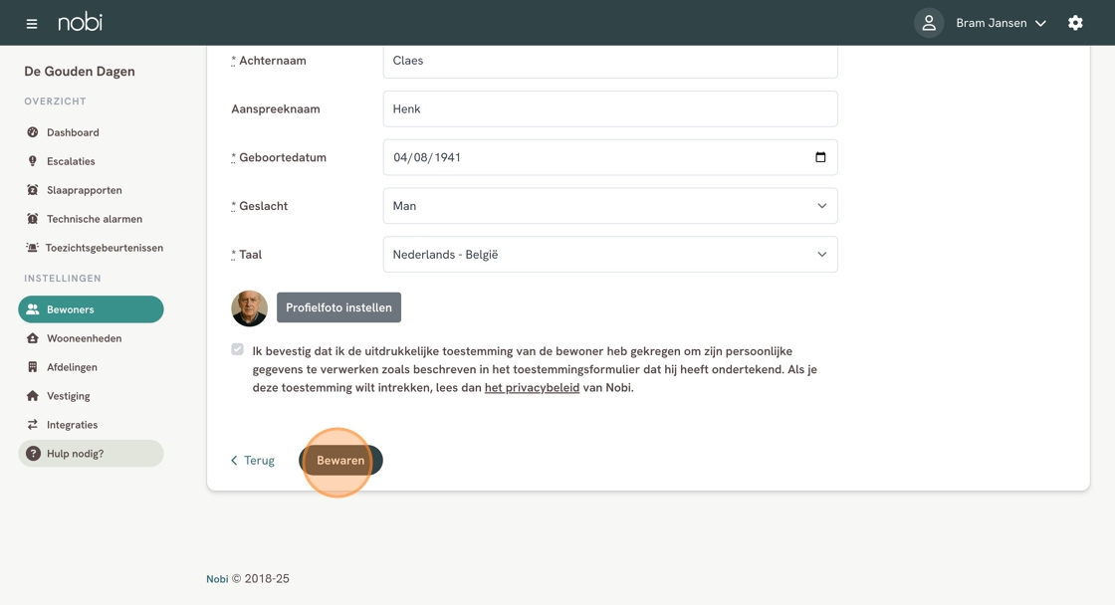Image resolution: width=1115 pixels, height=605 pixels.
Task: Go to Technische alarmen in sidebar
Action: click(94, 219)
